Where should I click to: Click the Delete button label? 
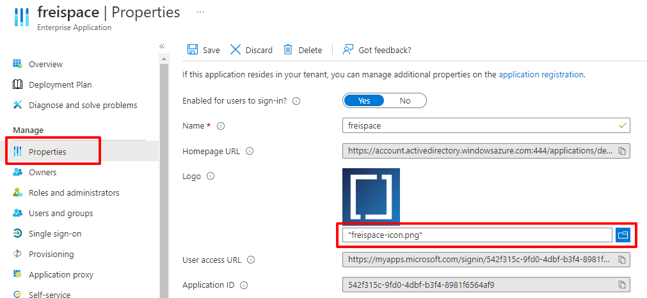click(310, 51)
